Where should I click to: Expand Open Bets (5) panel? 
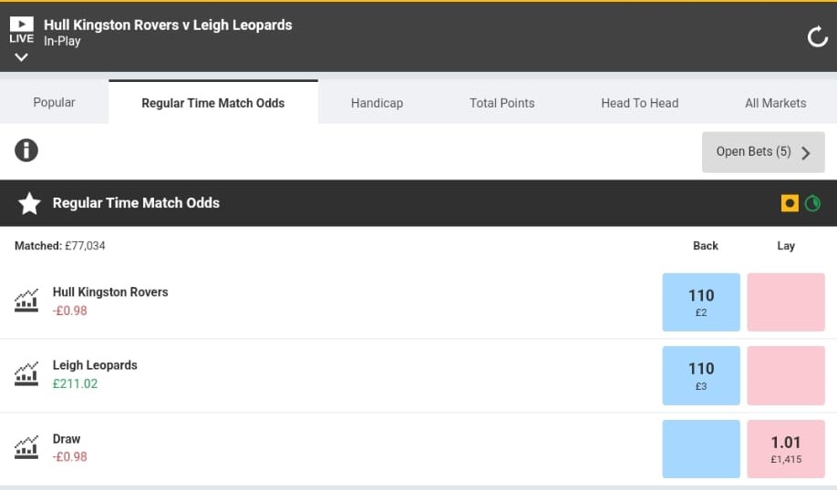(x=763, y=152)
